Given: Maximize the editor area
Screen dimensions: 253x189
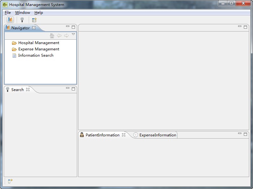Looking at the screenshot, I should [x=245, y=27].
